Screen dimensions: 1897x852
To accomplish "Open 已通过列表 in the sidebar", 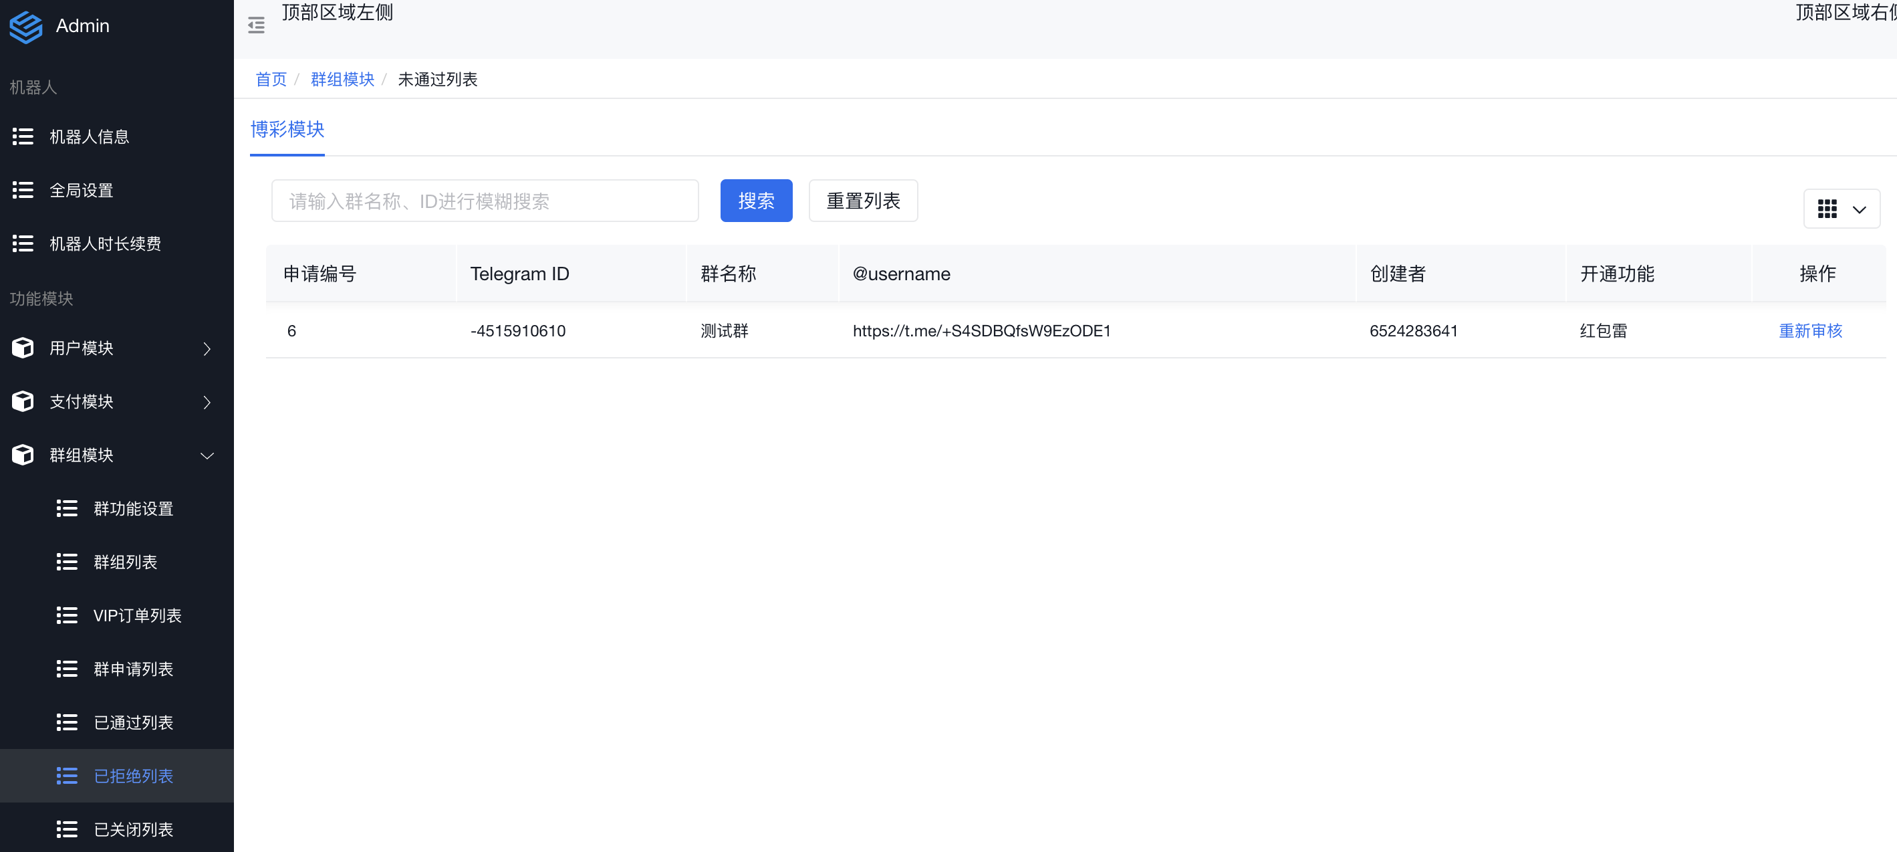I will (x=133, y=722).
